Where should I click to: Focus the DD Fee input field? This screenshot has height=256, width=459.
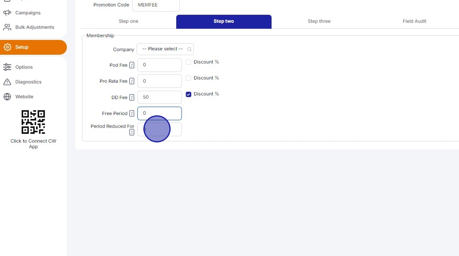coord(159,97)
